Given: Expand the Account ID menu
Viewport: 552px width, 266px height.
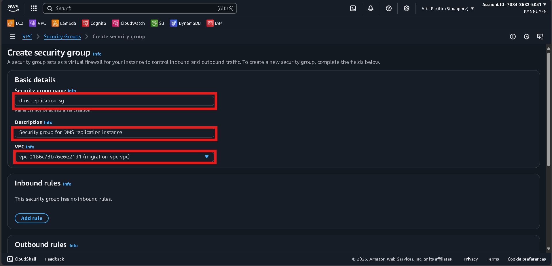Looking at the screenshot, I should [x=514, y=4].
